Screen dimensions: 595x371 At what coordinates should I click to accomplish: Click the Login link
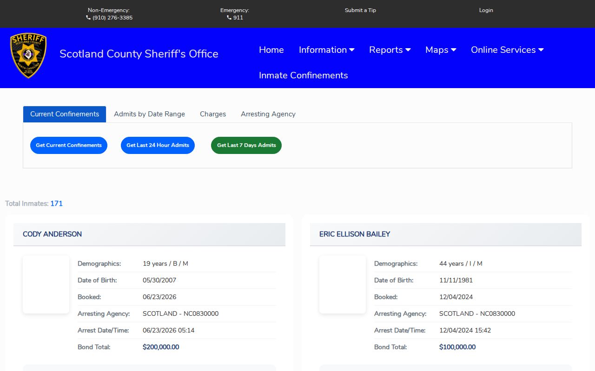coord(486,10)
